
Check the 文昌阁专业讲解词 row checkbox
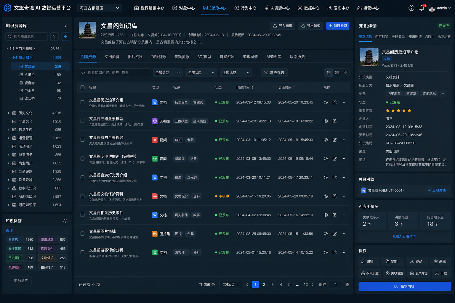pos(82,159)
